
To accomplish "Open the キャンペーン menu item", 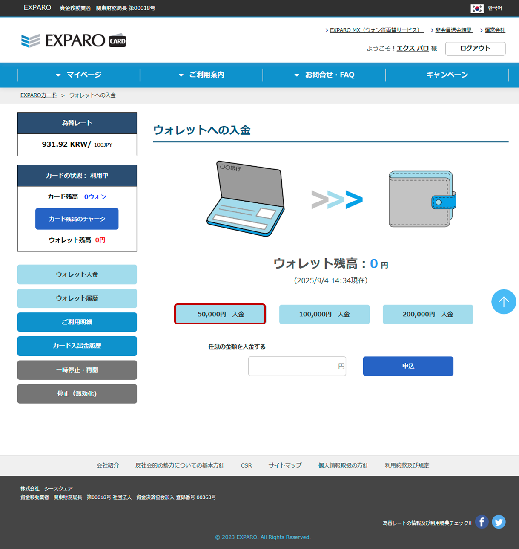I will (447, 75).
